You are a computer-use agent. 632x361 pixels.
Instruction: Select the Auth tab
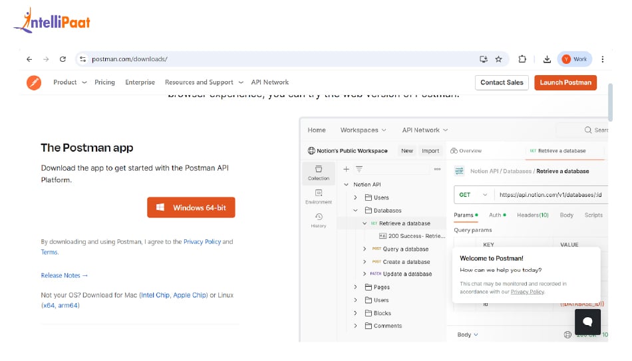pyautogui.click(x=498, y=215)
